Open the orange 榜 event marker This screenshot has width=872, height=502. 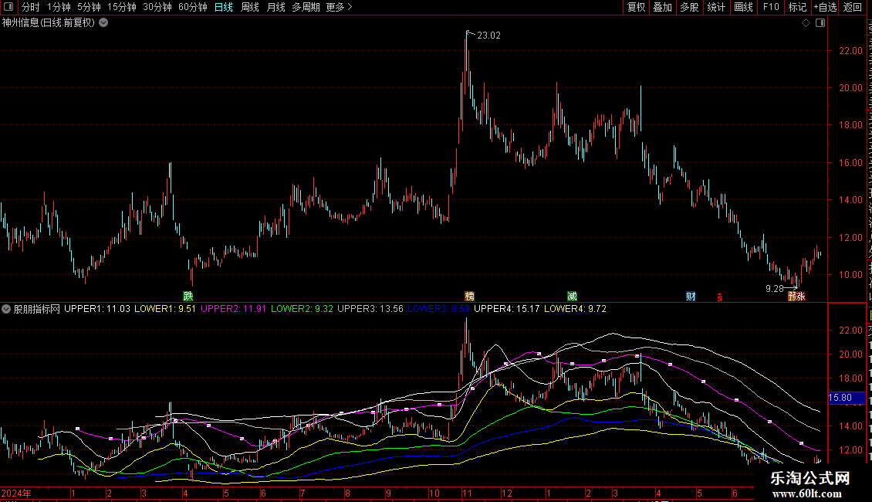(x=470, y=296)
